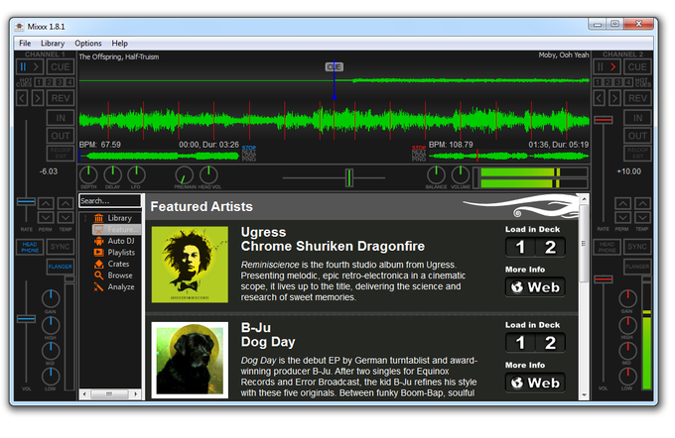Image resolution: width=675 pixels, height=438 pixels.
Task: Click the CUE marker on the waveform
Action: pyautogui.click(x=335, y=67)
